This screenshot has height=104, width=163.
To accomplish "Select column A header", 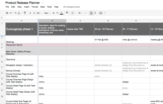I will pyautogui.click(x=22, y=21).
